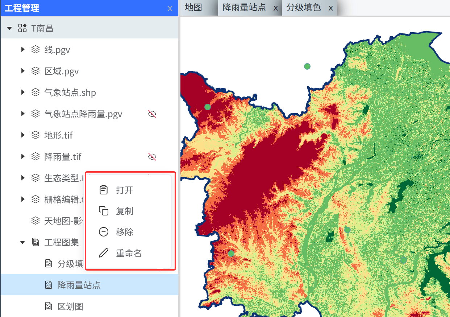The height and width of the screenshot is (317, 450).
Task: Select the 降雨量站点 item in the tree
Action: (x=79, y=285)
